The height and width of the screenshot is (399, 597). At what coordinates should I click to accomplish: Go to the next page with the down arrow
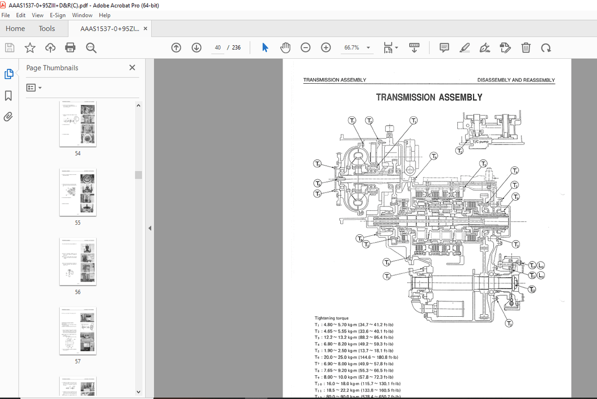click(x=196, y=47)
